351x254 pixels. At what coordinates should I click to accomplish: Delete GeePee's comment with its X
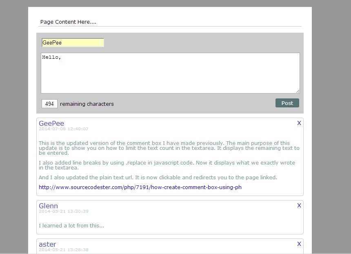click(299, 123)
